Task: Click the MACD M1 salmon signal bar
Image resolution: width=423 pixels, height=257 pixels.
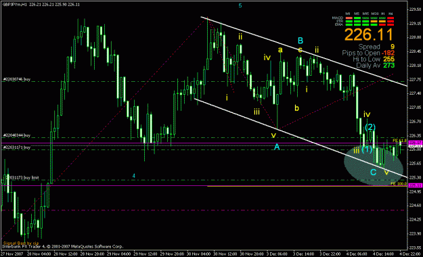Action: click(349, 18)
